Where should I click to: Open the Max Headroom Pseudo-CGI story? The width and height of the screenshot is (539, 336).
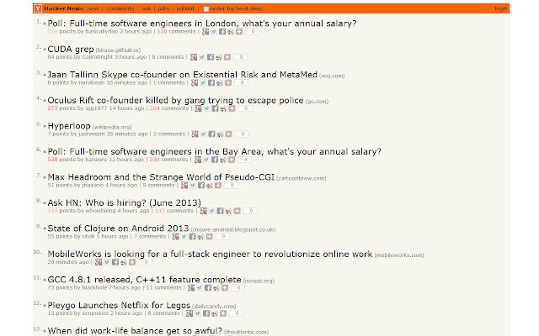coord(161,177)
